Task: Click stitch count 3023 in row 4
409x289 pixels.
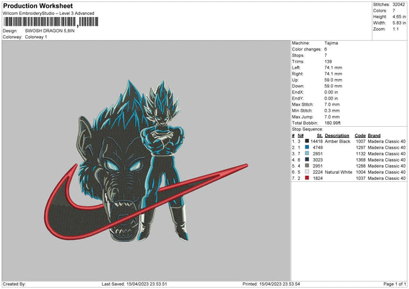Action: click(x=318, y=160)
